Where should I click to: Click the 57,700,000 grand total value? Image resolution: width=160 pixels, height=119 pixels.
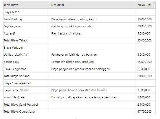click(x=145, y=112)
